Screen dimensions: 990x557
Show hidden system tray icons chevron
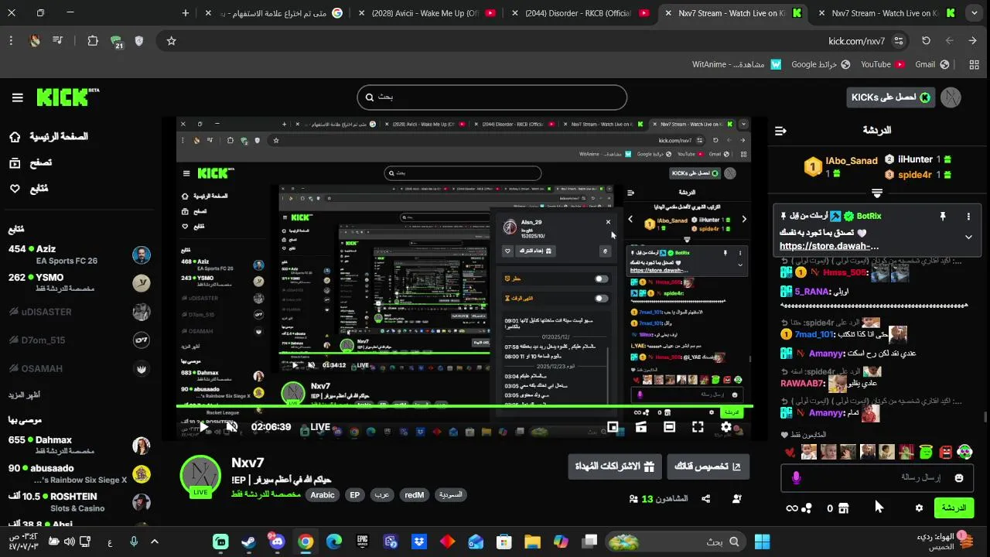pos(155,542)
